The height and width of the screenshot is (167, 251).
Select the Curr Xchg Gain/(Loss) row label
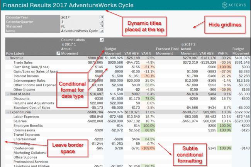pyautogui.click(x=31, y=67)
